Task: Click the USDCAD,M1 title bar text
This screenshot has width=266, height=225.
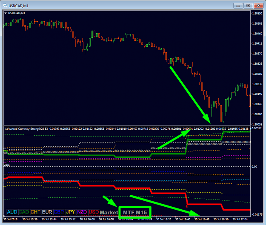Action: point(18,6)
